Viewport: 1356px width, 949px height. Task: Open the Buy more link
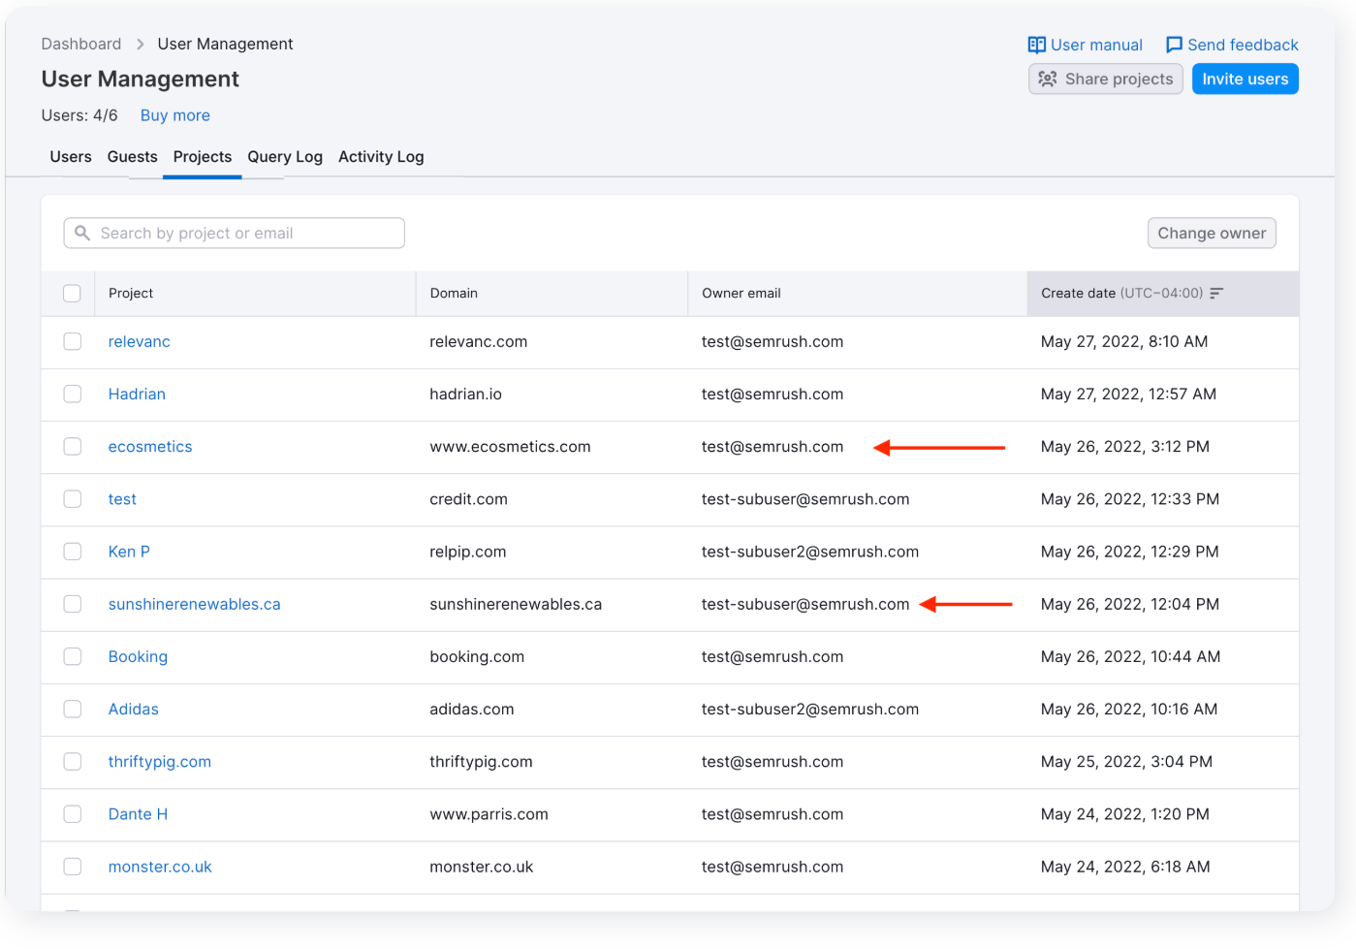tap(174, 115)
